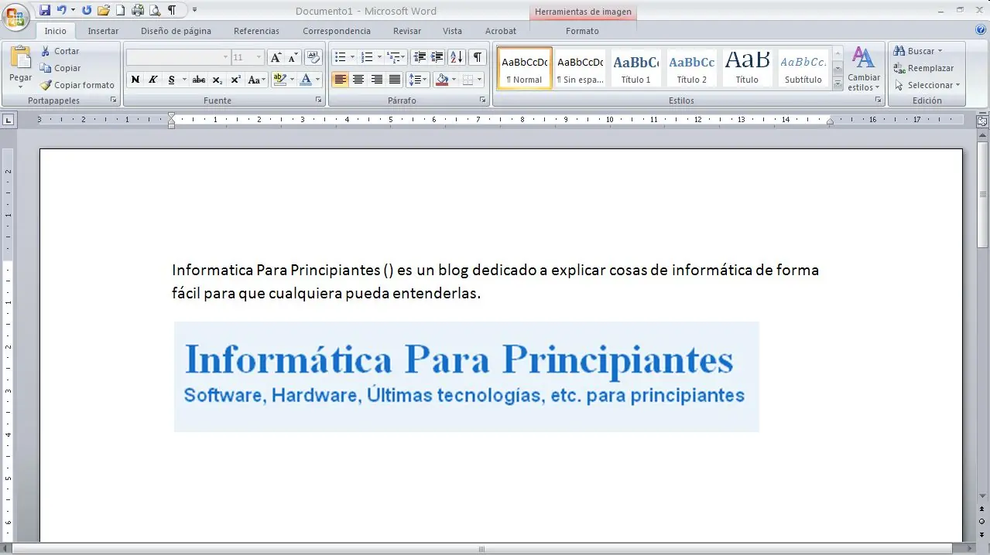Open the Seleccionar dropdown
This screenshot has height=555, width=990.
927,85
